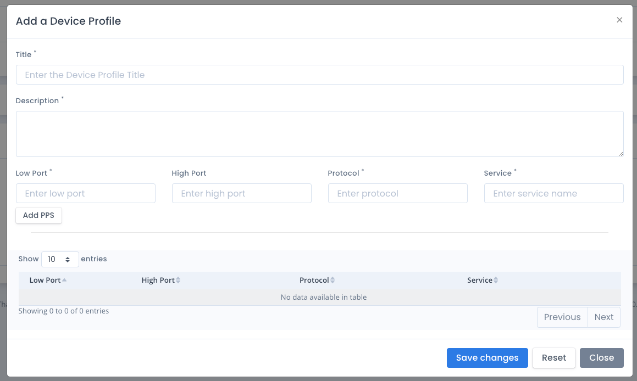
Task: Close the Add a Device Profile dialog with X
Action: click(x=619, y=20)
